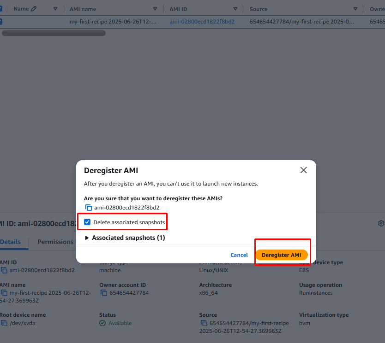
Task: Copy the AMI ID in details panel
Action: (x=4, y=270)
